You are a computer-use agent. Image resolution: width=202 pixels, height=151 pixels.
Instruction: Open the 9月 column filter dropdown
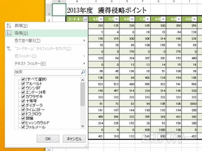tap(179, 19)
